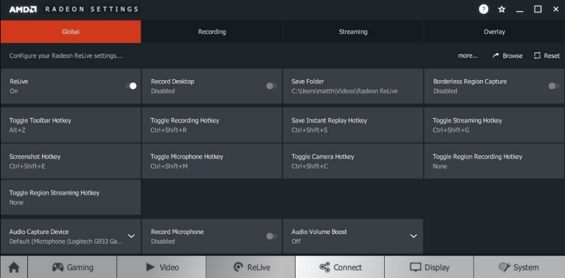Switch to the Recording tab

tap(211, 32)
